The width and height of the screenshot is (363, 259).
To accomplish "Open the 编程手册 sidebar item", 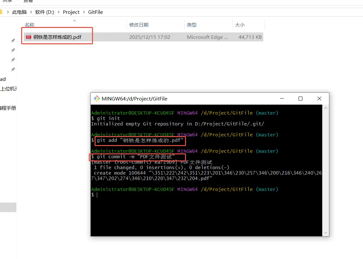I will (8, 108).
